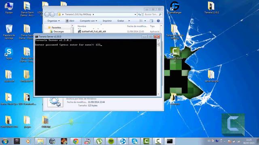
Task: Click the Show desktop strip
Action: 257,141
